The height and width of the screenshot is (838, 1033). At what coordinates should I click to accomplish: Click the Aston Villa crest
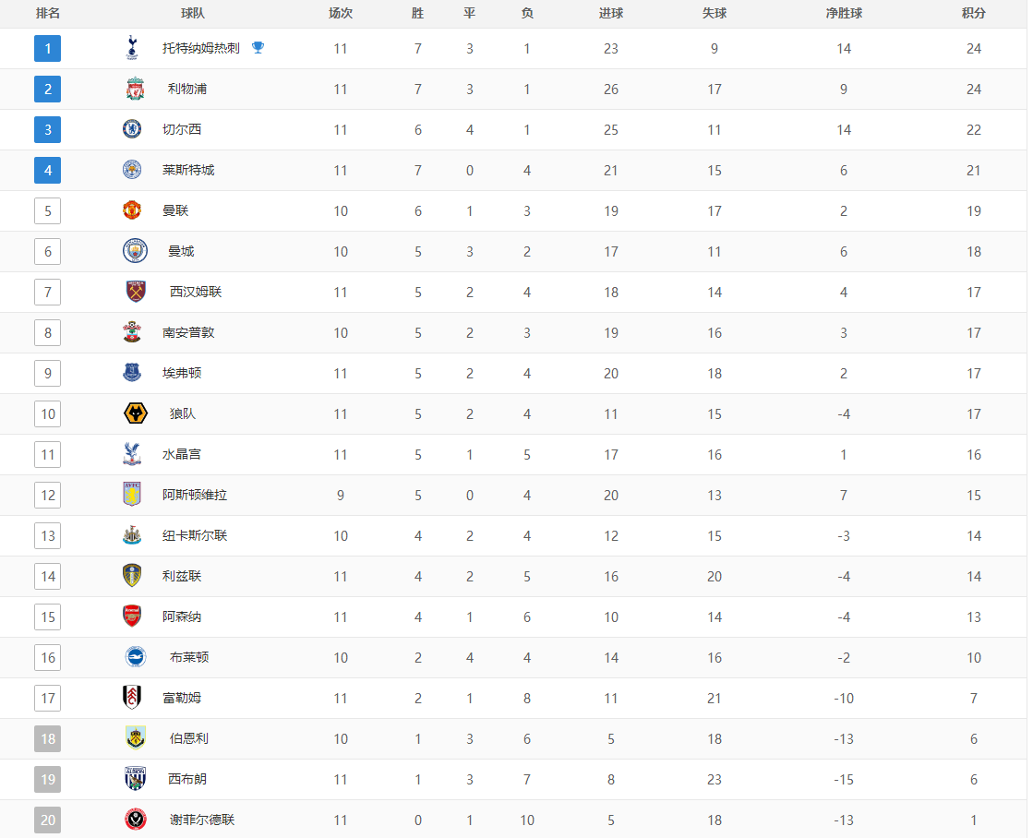[132, 495]
